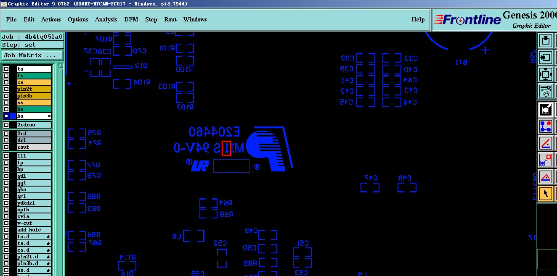This screenshot has width=557, height=276.
Task: Select layer name pln3b
Action: point(34,96)
